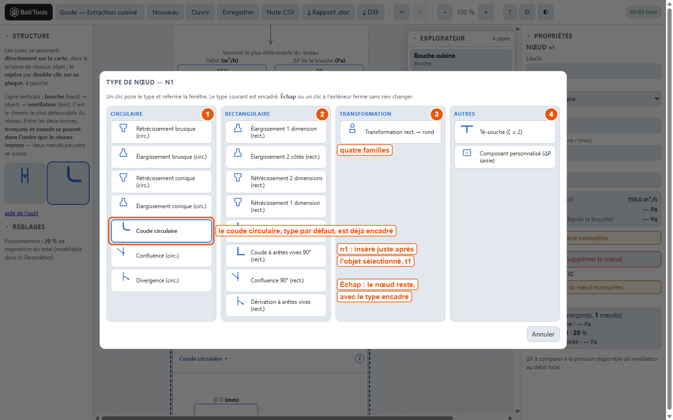
Task: Select Transformation rect. ↔ rond
Action: (390, 132)
